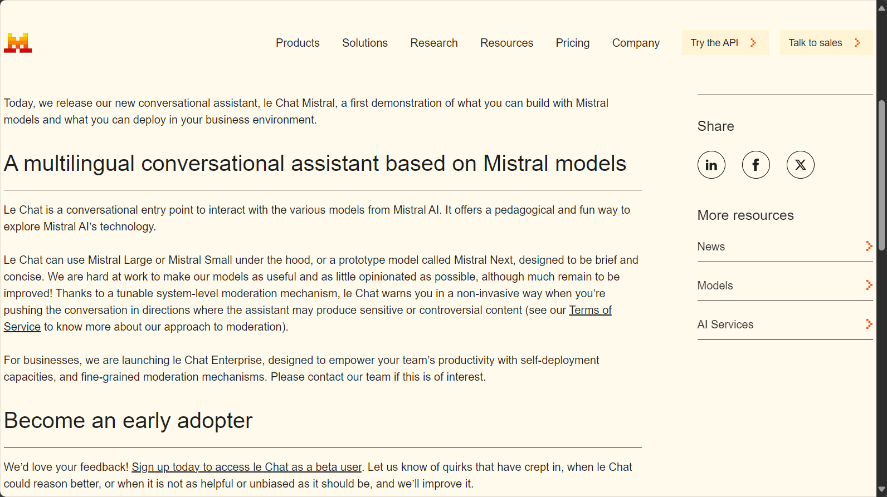
Task: Go to the Pricing page
Action: tap(573, 43)
